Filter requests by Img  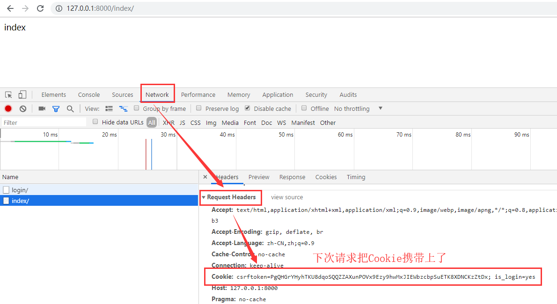pos(211,123)
